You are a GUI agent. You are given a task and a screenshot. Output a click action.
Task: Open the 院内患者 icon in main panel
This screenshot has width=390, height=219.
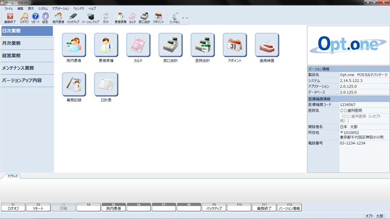[x=74, y=45]
